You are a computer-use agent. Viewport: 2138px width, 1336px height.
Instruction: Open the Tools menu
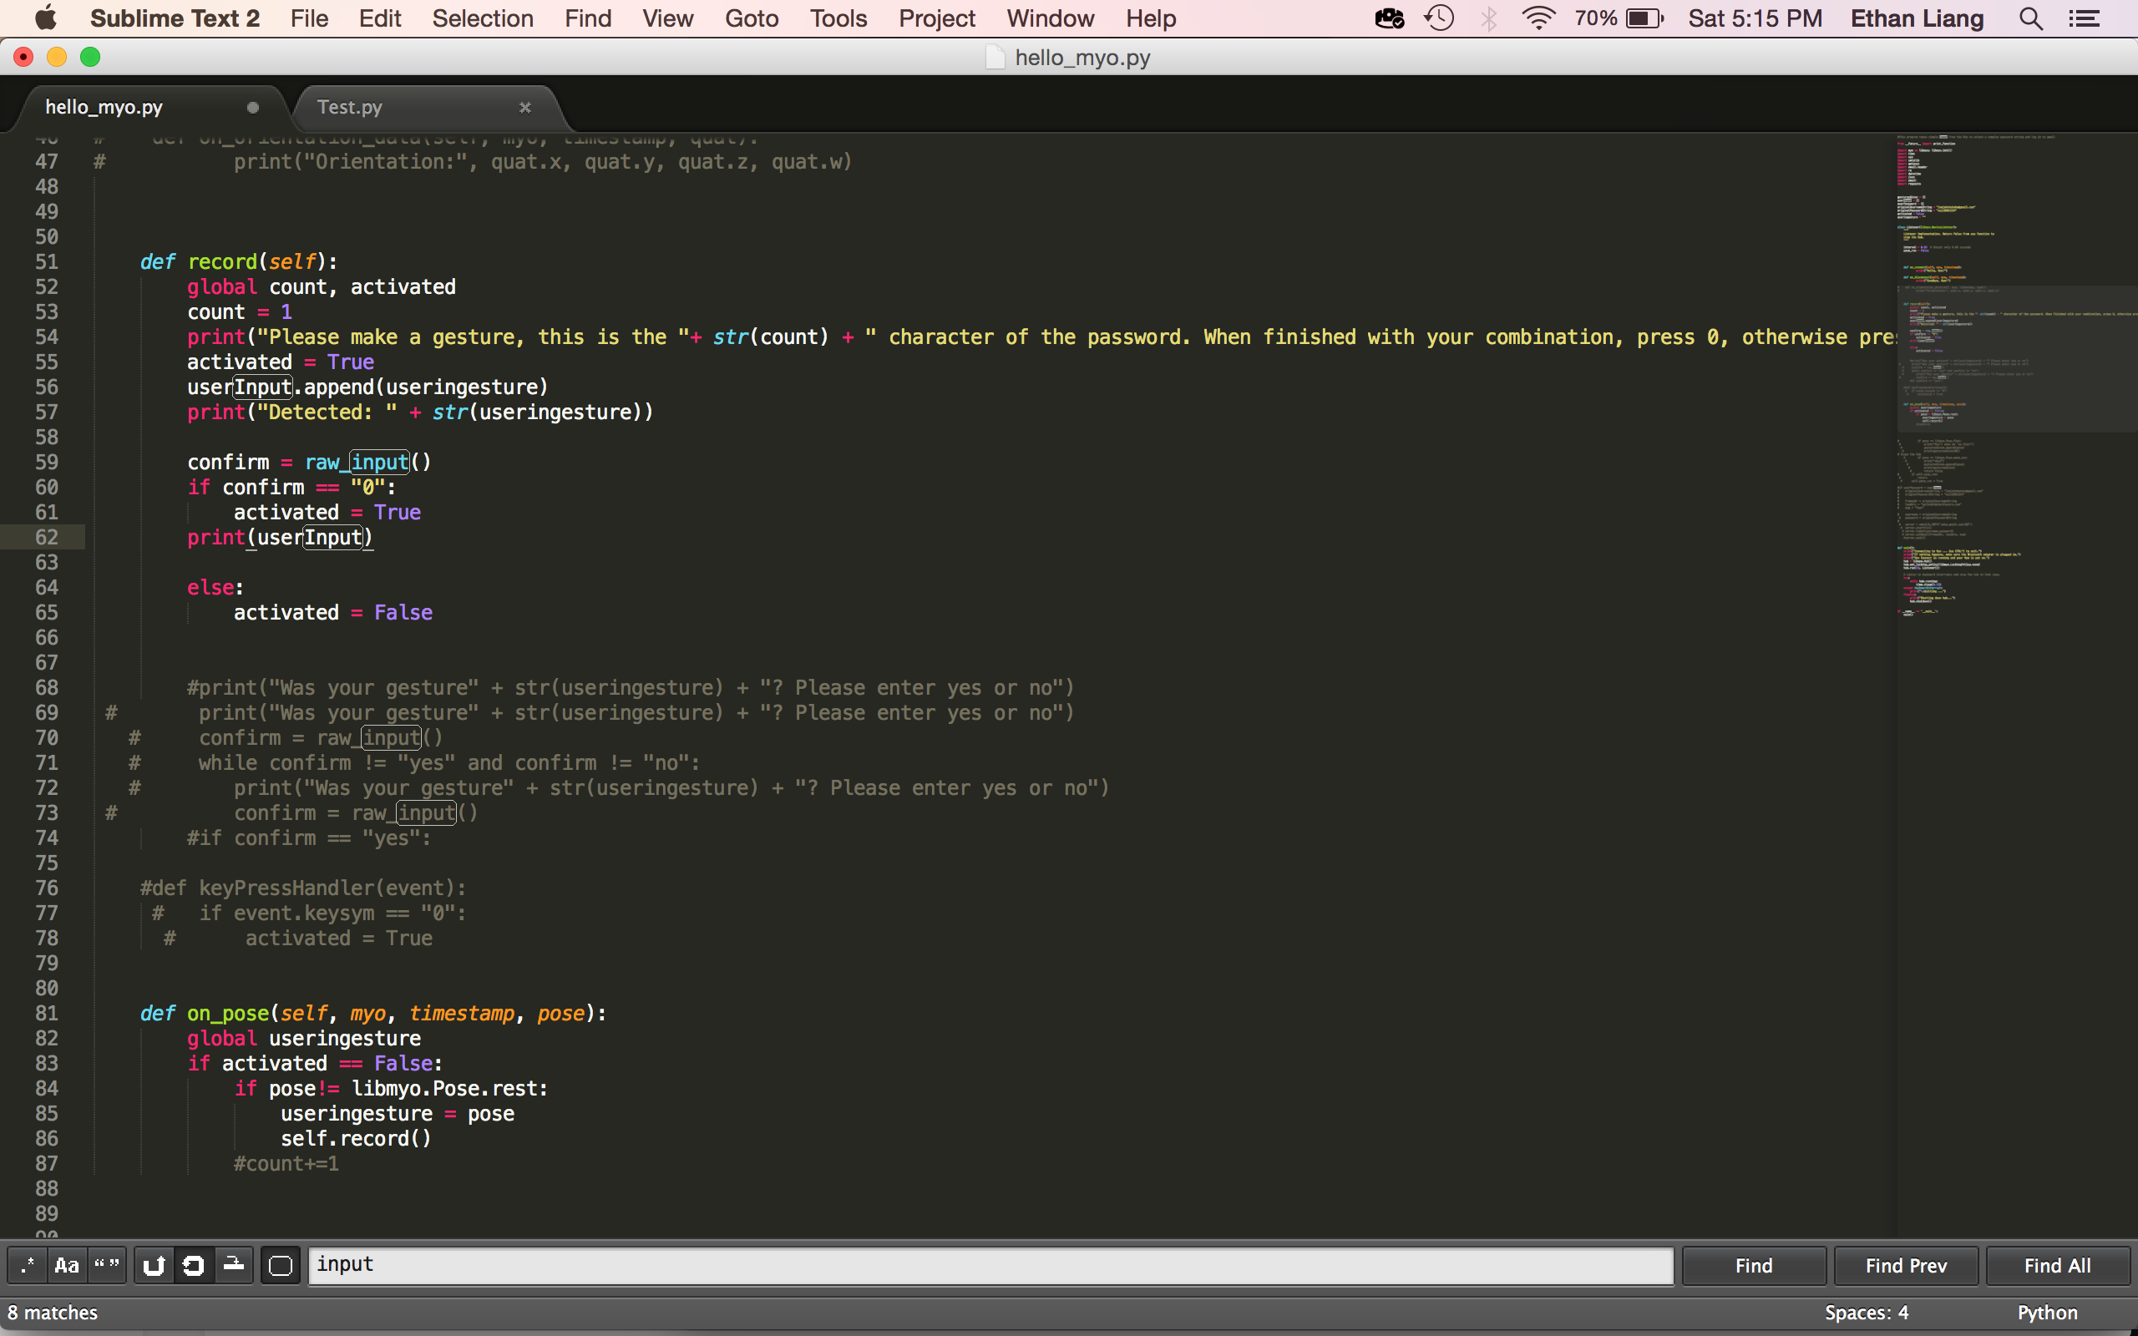[838, 18]
